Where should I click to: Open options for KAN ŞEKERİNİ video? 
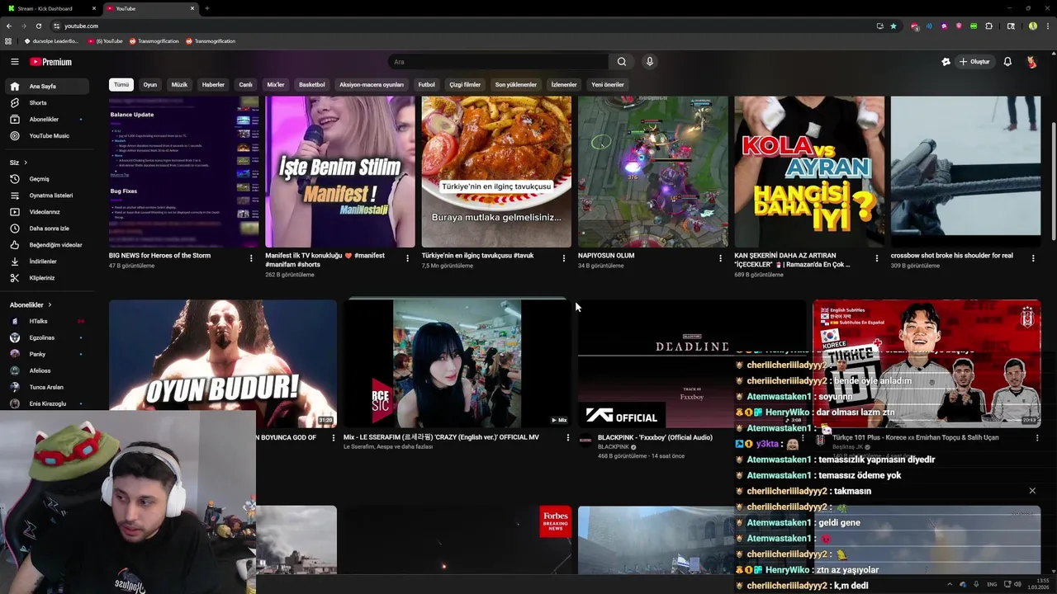point(877,258)
